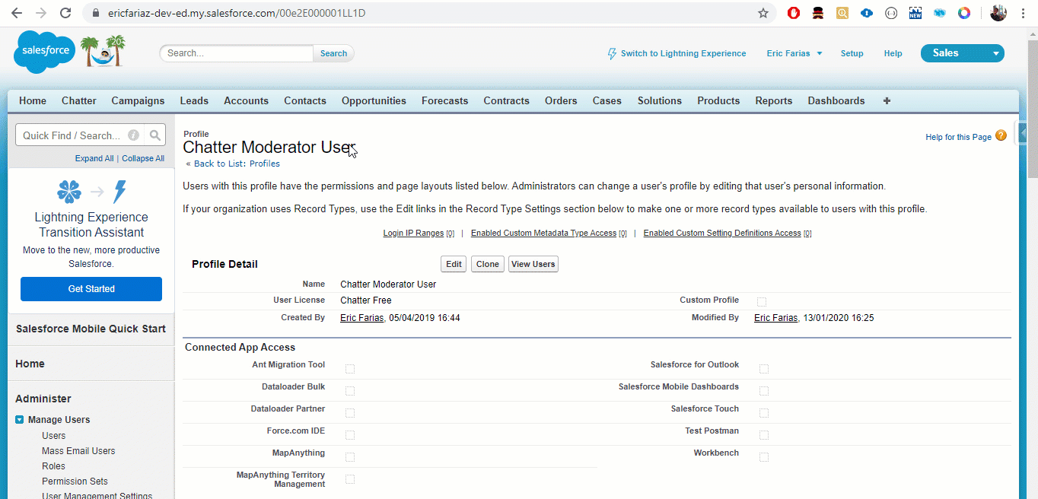
Task: Toggle Dataloader Partner checkbox
Action: [350, 413]
